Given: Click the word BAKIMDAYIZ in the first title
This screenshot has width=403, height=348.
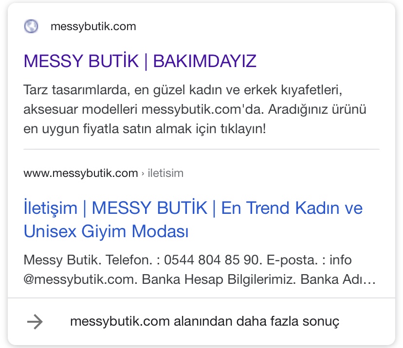Looking at the screenshot, I should point(205,61).
